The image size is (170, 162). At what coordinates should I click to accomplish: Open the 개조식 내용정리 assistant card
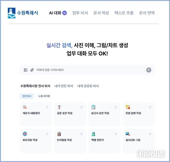(36, 114)
